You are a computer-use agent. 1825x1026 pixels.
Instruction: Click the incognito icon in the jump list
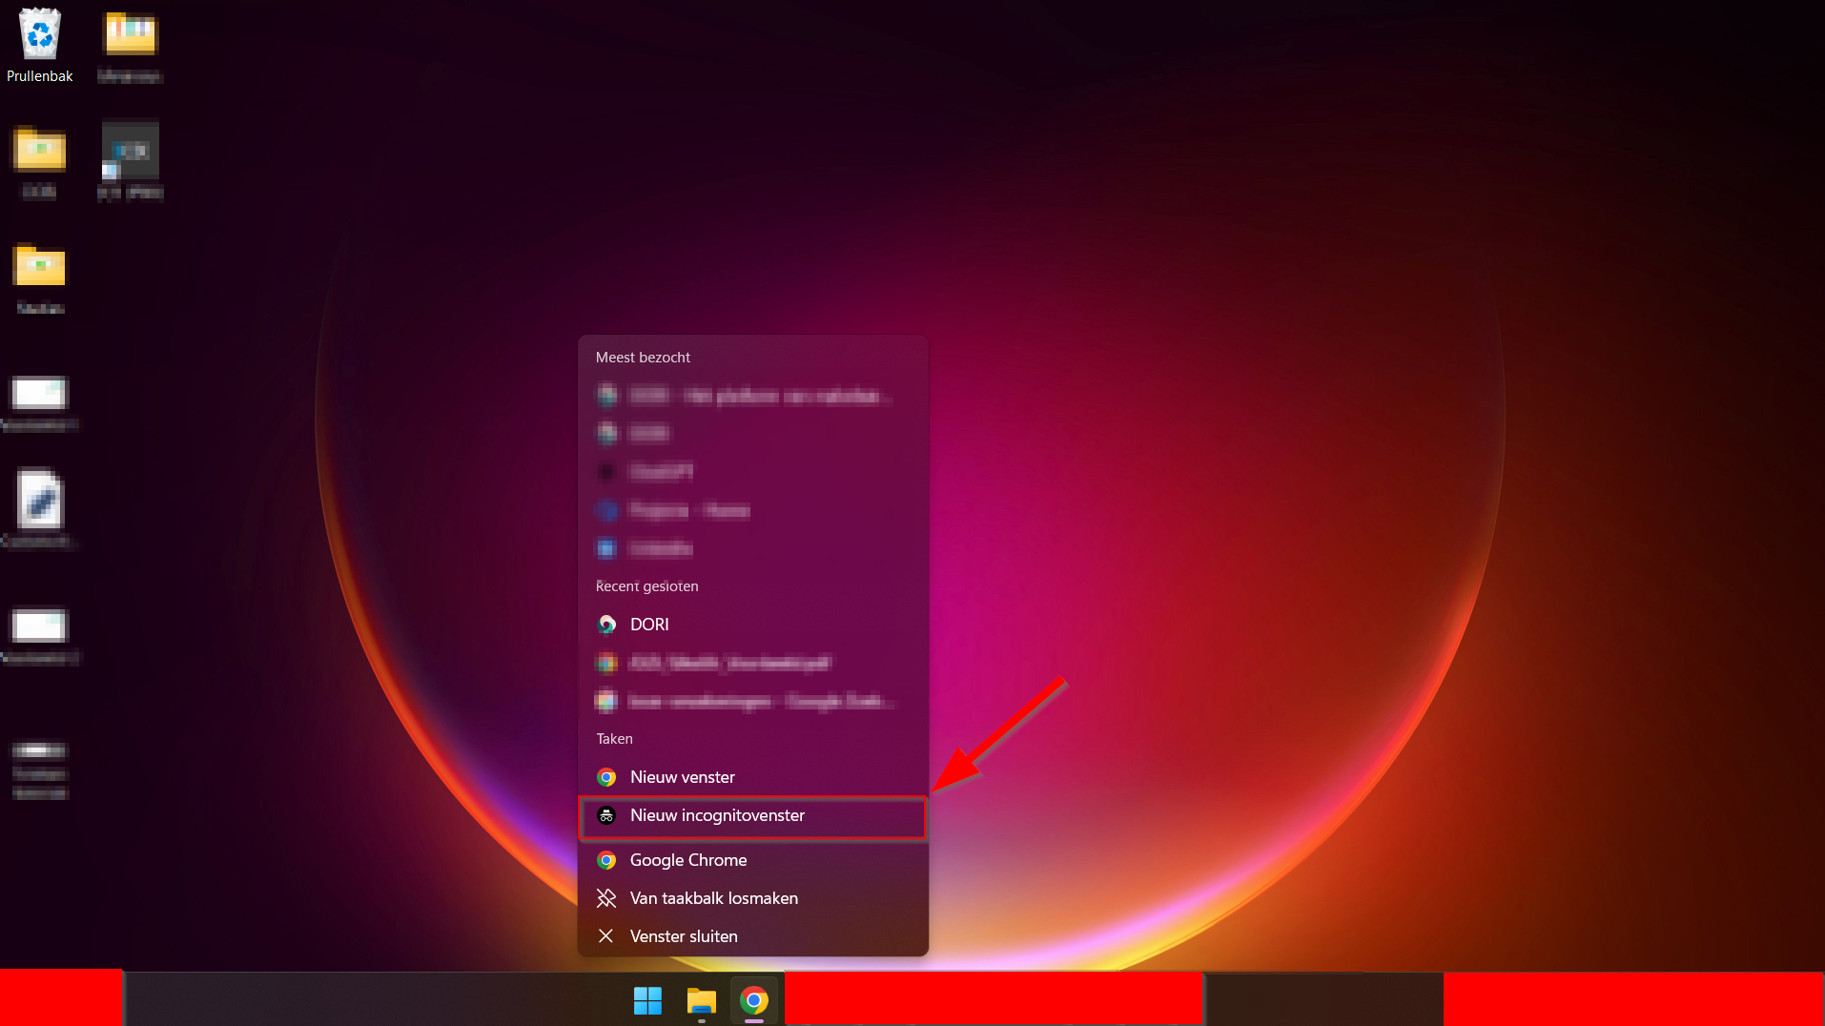(606, 816)
